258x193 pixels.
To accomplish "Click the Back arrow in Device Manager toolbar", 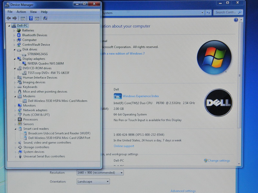I will tap(9, 18).
